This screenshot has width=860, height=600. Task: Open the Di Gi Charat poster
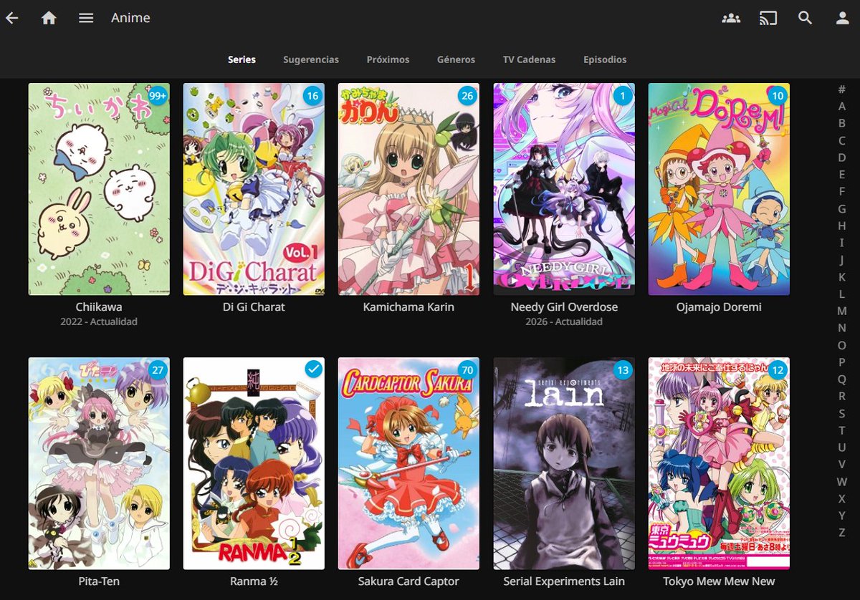(254, 189)
